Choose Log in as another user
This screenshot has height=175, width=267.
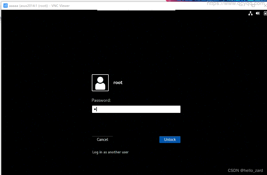pyautogui.click(x=110, y=152)
